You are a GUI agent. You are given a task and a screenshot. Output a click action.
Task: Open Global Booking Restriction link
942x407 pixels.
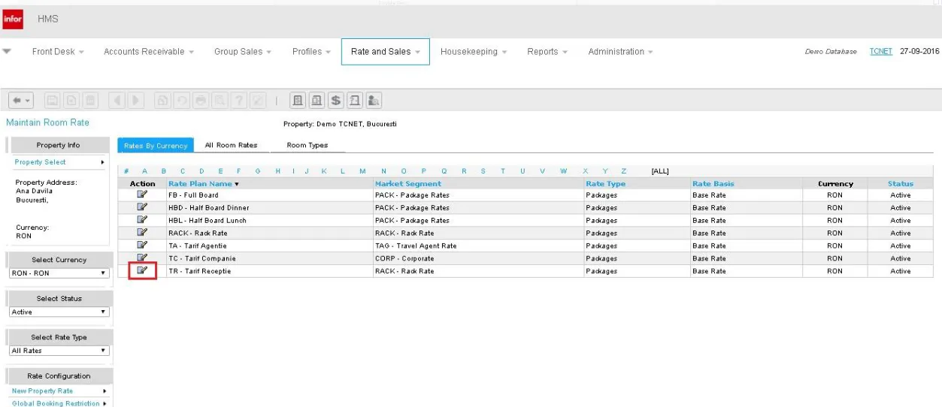[56, 403]
